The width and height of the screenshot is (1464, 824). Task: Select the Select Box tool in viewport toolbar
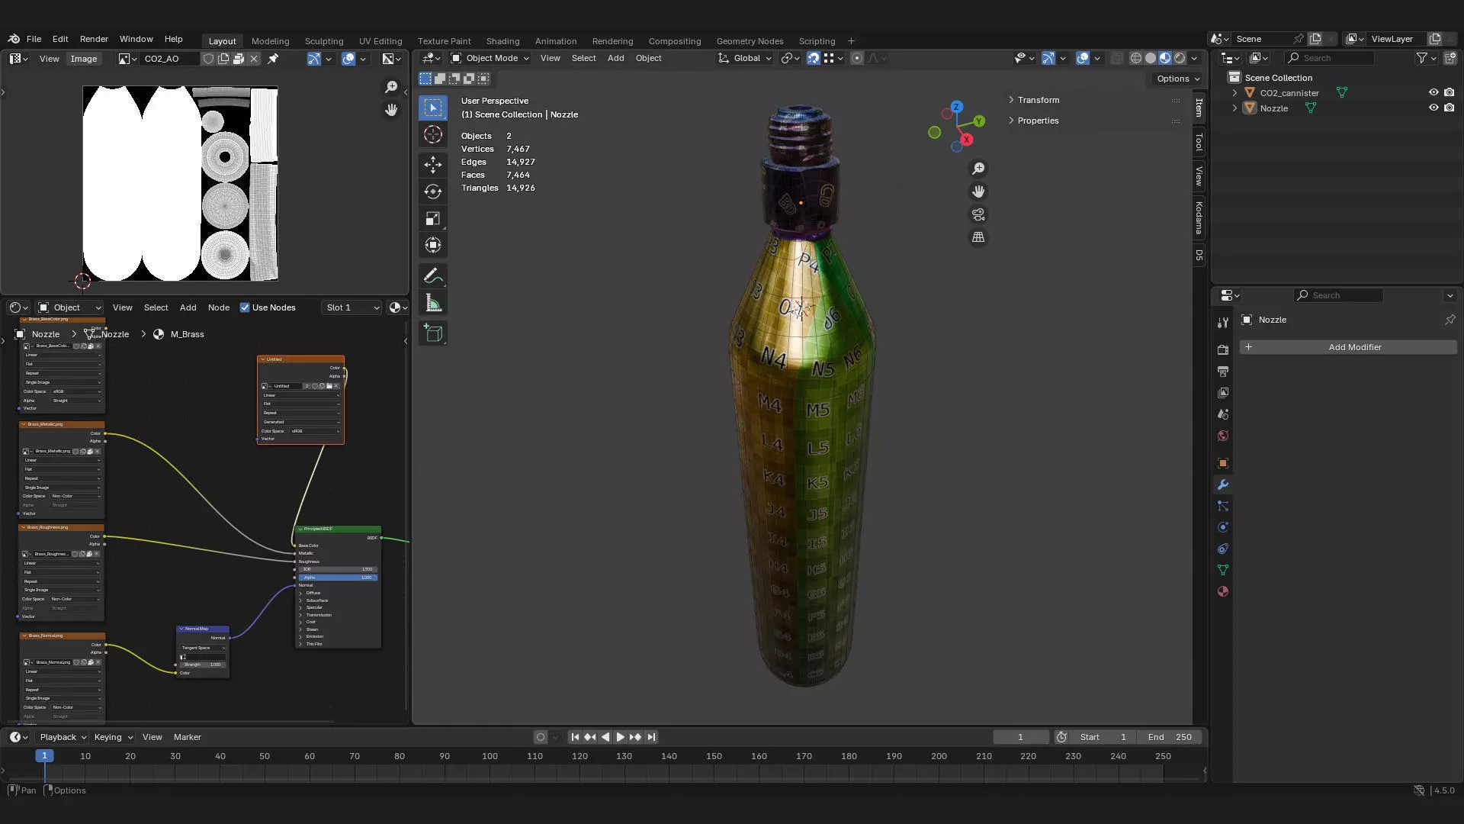point(433,108)
